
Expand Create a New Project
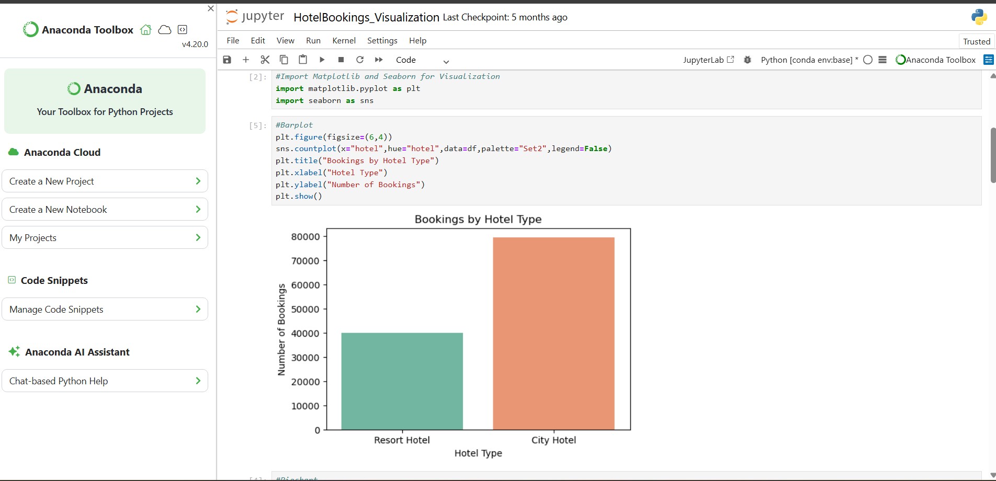[105, 181]
